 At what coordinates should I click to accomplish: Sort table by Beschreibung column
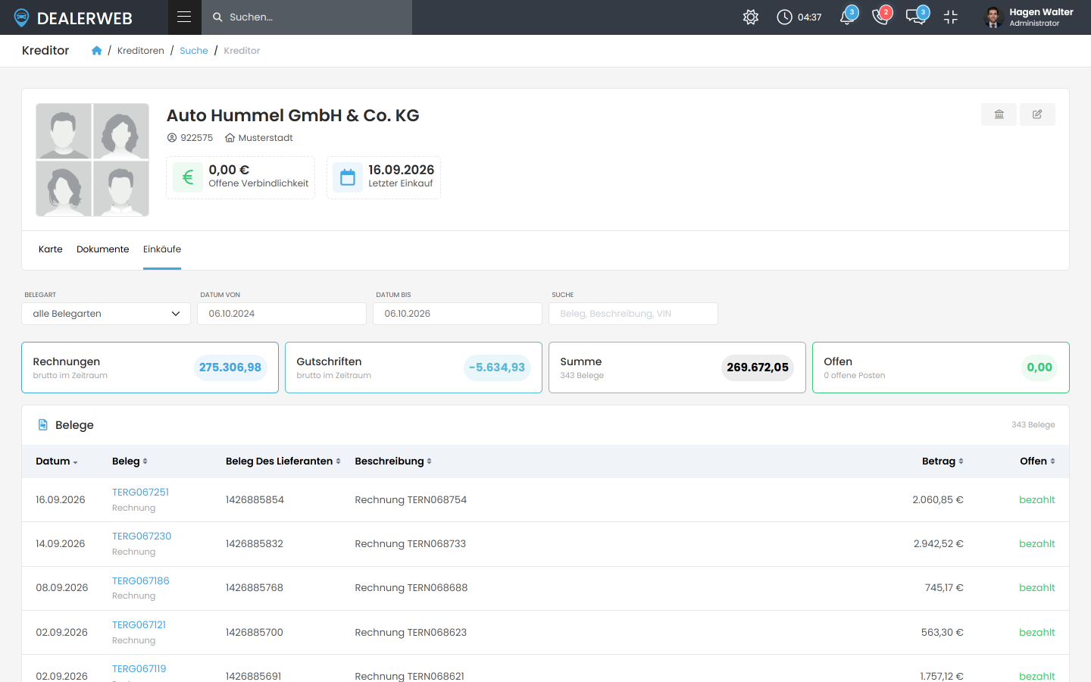pyautogui.click(x=393, y=461)
